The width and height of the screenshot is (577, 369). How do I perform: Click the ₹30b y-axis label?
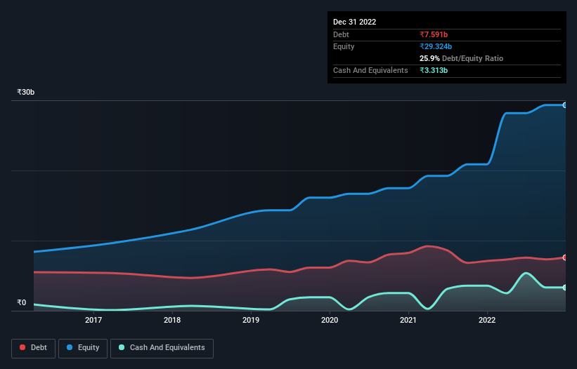[x=26, y=92]
